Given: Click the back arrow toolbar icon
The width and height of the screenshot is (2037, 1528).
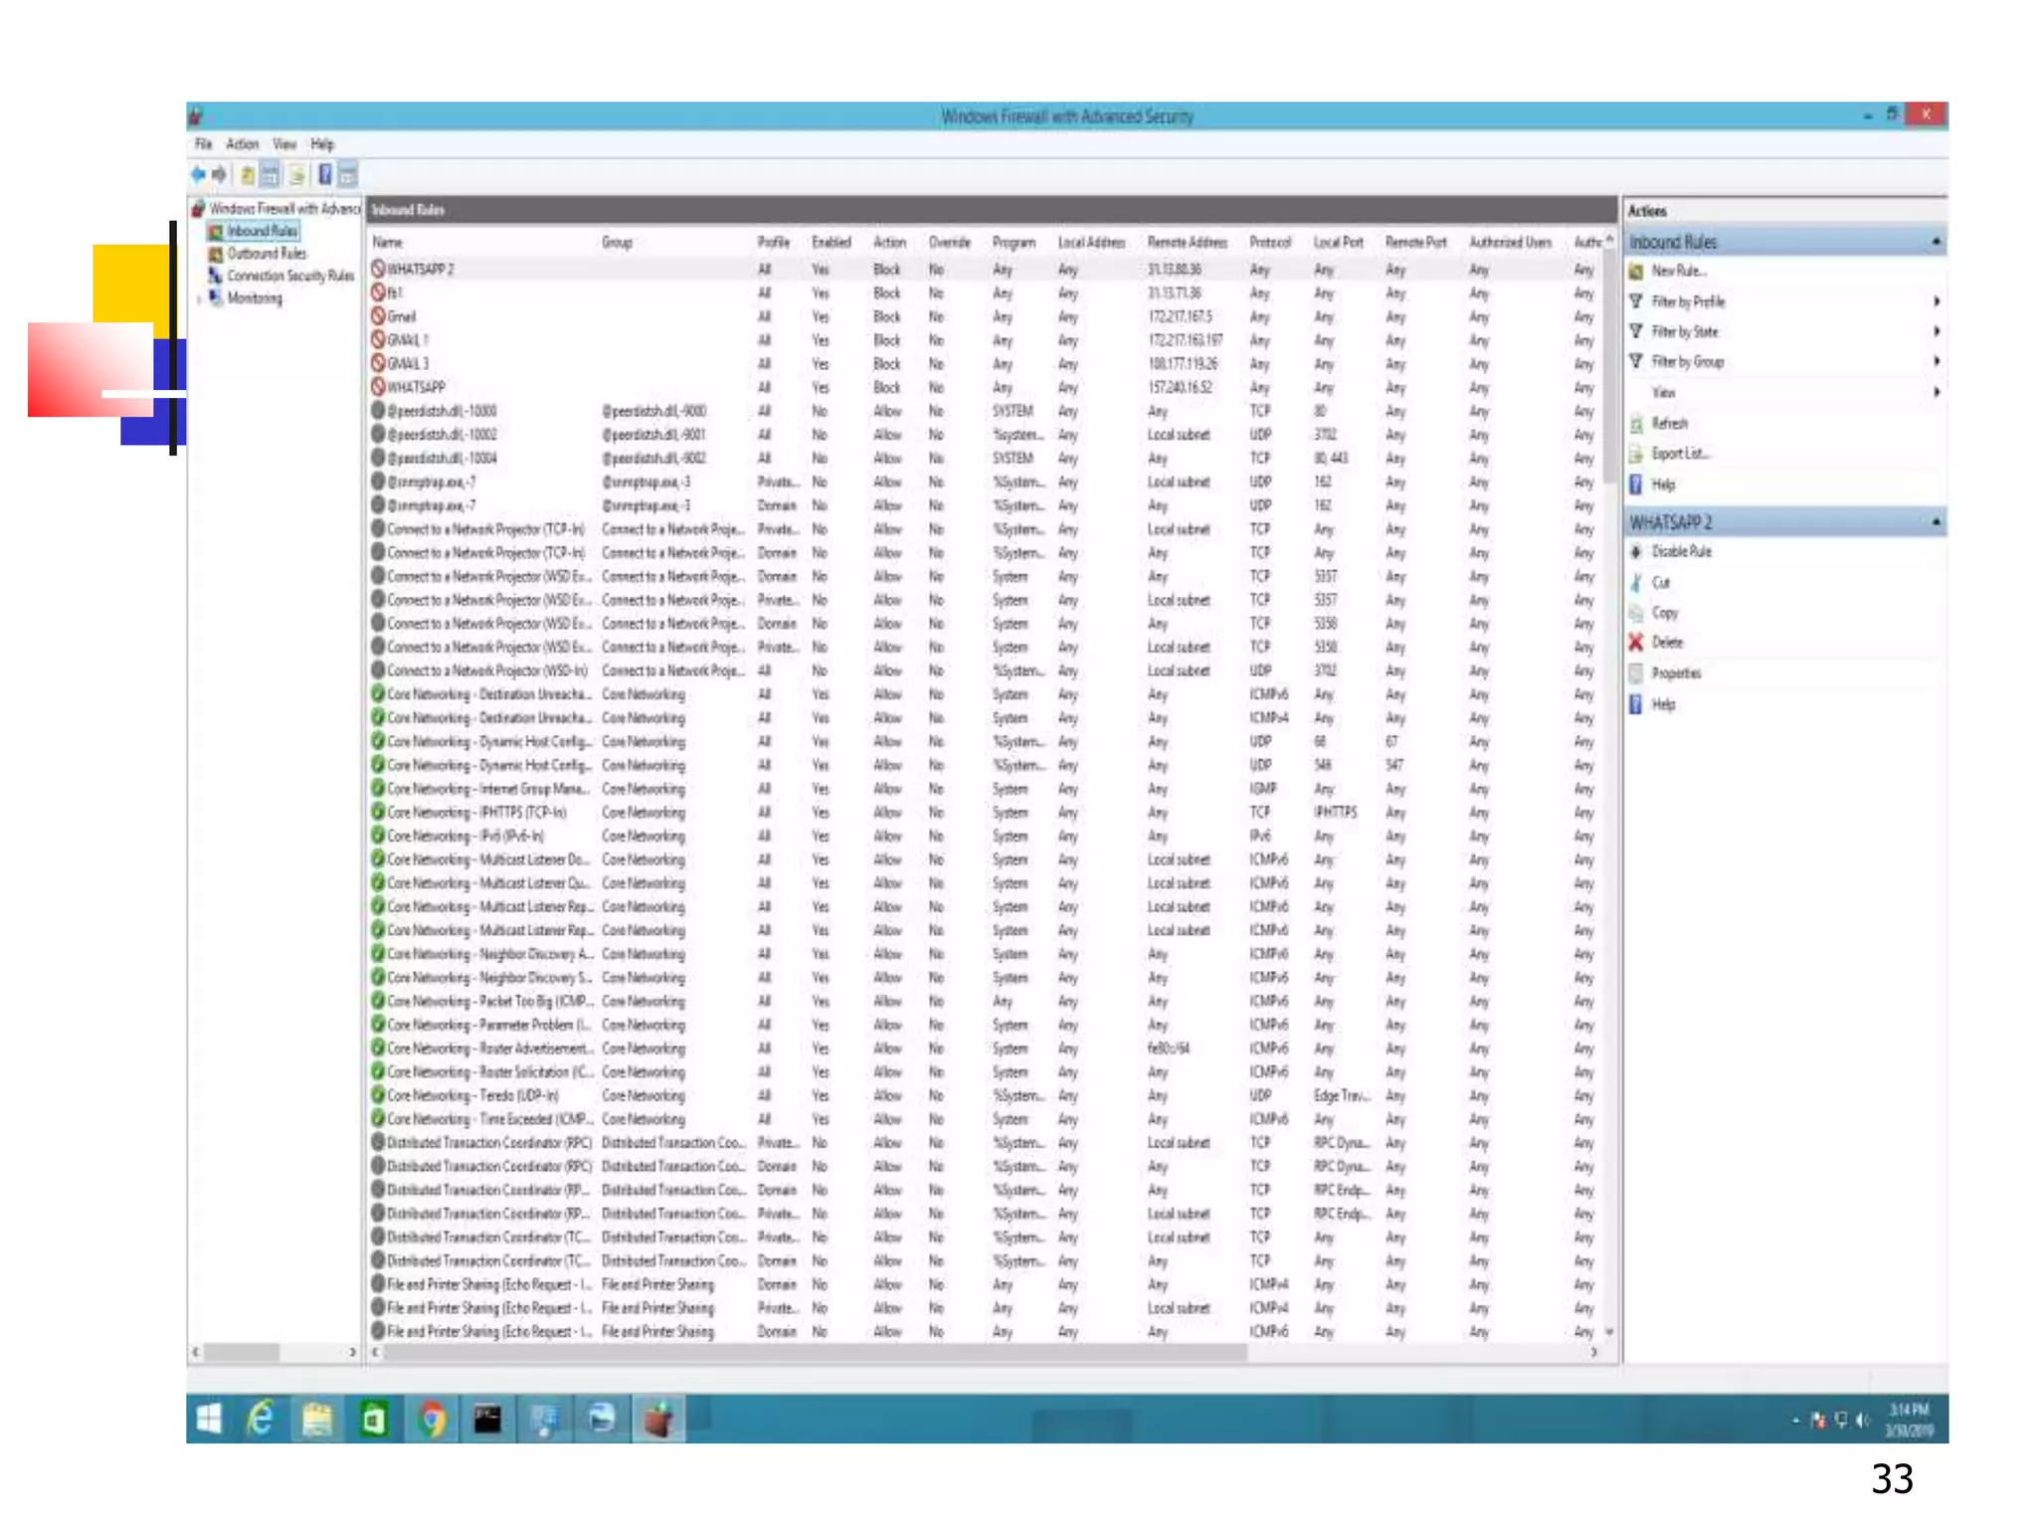Looking at the screenshot, I should pos(198,175).
